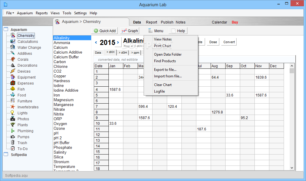The height and width of the screenshot is (181, 306).
Task: Click the Chemistry flask icon in sidebar
Action: 13,35
